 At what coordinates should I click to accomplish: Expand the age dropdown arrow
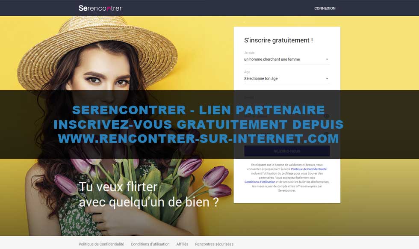pyautogui.click(x=327, y=79)
